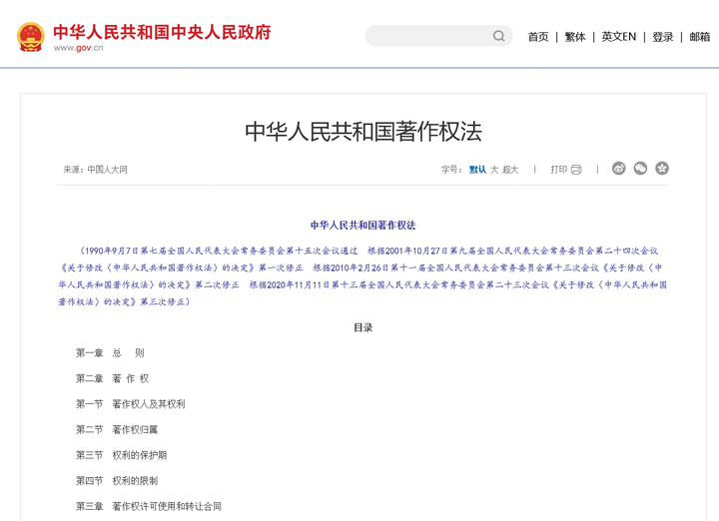
Task: Share via WeChat icon
Action: 640,169
